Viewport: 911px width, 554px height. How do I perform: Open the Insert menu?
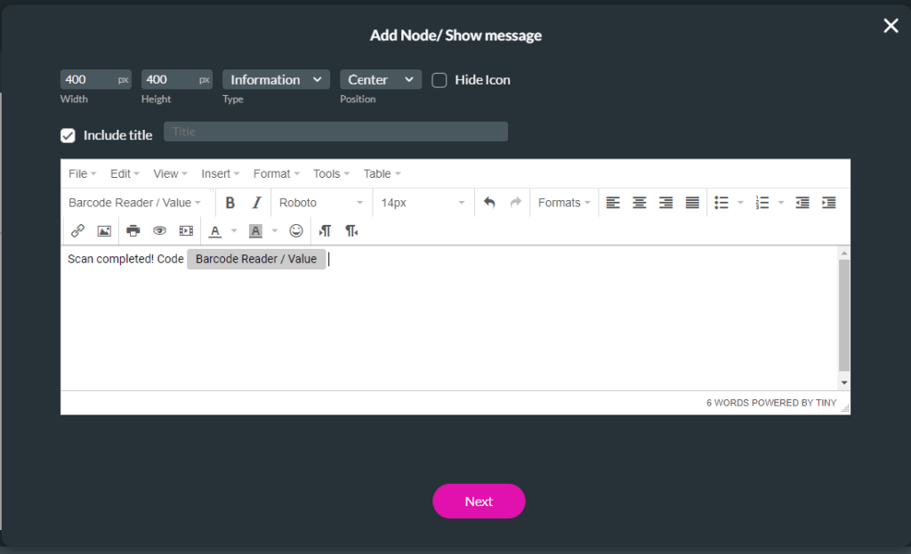point(220,173)
